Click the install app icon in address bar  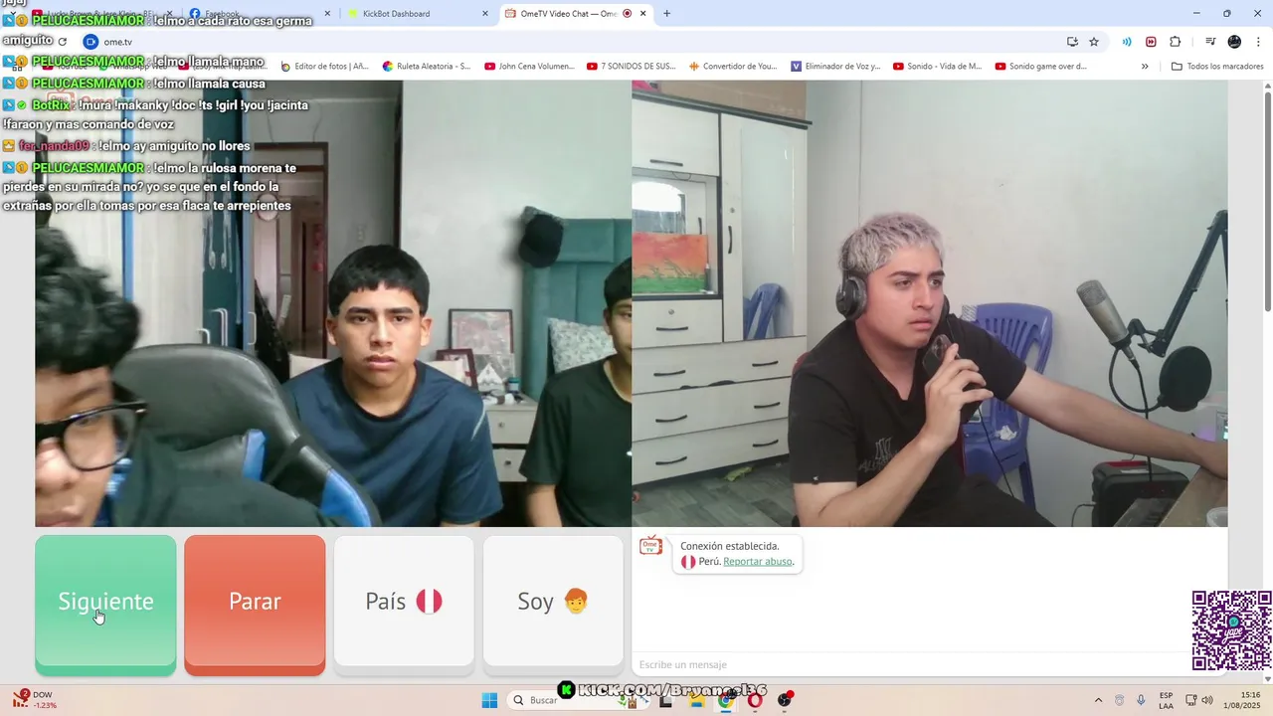[1072, 42]
